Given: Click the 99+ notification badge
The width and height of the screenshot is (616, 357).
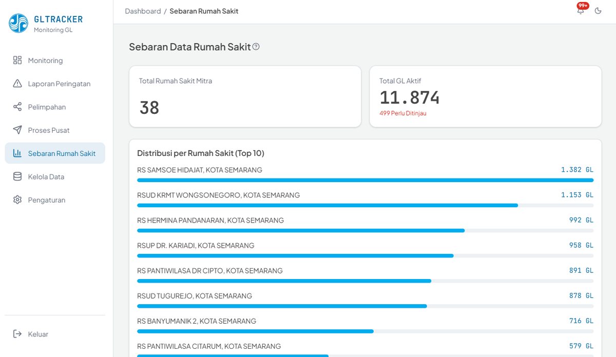Looking at the screenshot, I should pyautogui.click(x=583, y=6).
